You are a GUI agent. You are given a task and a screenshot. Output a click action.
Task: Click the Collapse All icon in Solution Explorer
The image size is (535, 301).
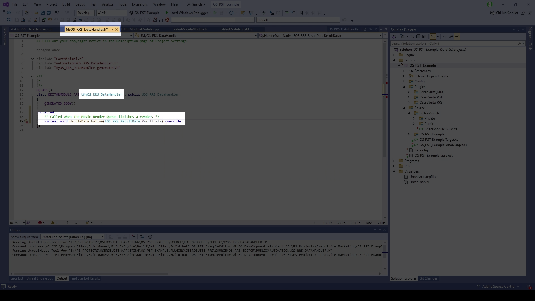click(418, 37)
